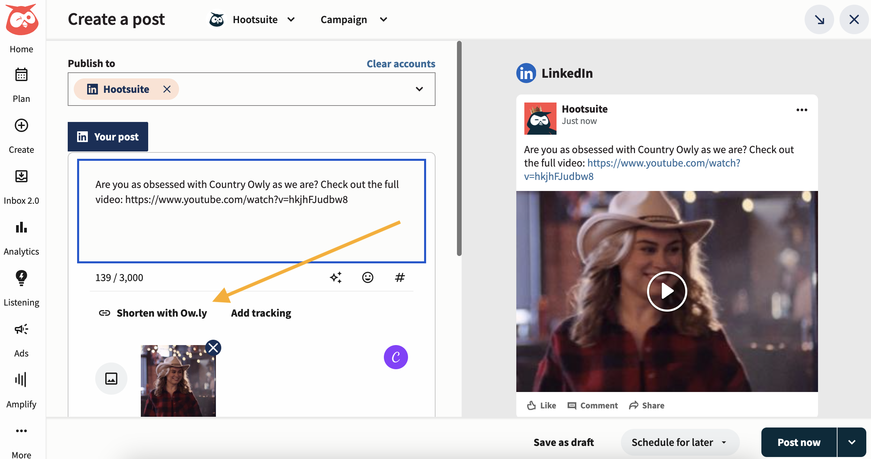Select the Your post LinkedIn tab
The width and height of the screenshot is (871, 459).
click(x=108, y=137)
